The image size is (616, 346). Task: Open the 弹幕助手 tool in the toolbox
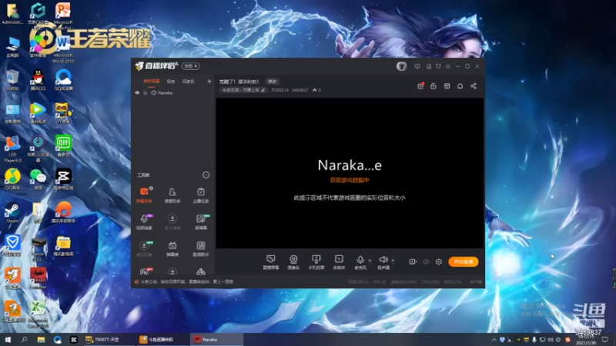click(144, 195)
